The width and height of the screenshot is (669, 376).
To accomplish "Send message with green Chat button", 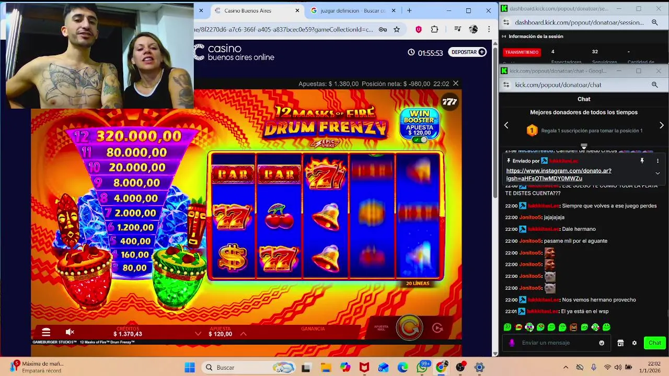I will tap(654, 343).
